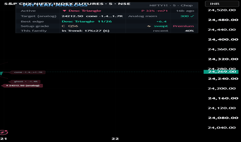Click the C Q56 grade value
Screen dimensions: 241x142
pyautogui.click(x=70, y=26)
